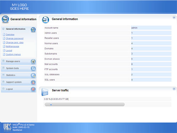This screenshot has height=133, width=177.
Task: Collapse the Server traffic panel arrow
Action: (x=174, y=89)
